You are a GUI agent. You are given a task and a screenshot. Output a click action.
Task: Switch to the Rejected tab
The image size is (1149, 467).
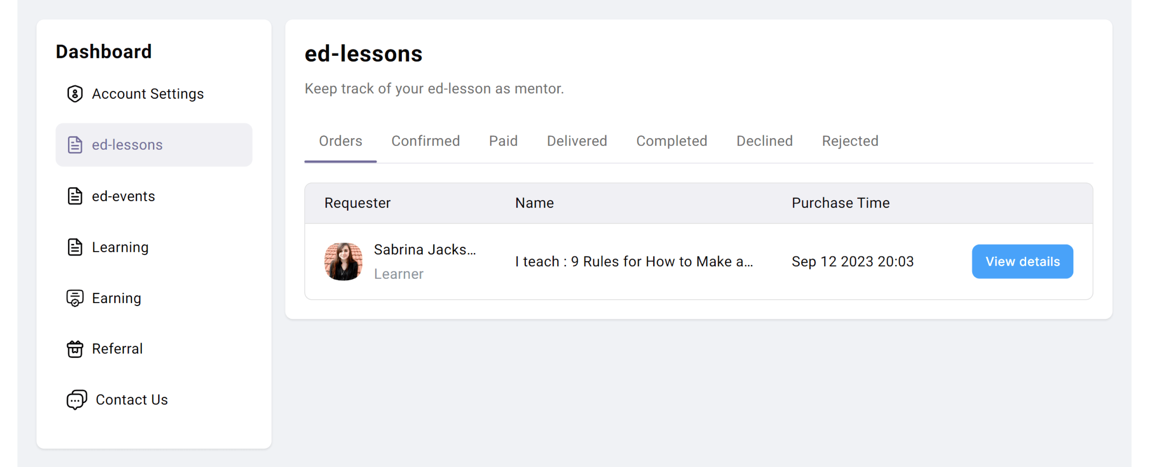coord(850,141)
